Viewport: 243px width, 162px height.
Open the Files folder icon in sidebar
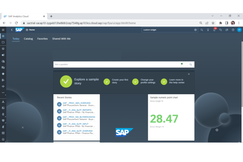click(3, 43)
